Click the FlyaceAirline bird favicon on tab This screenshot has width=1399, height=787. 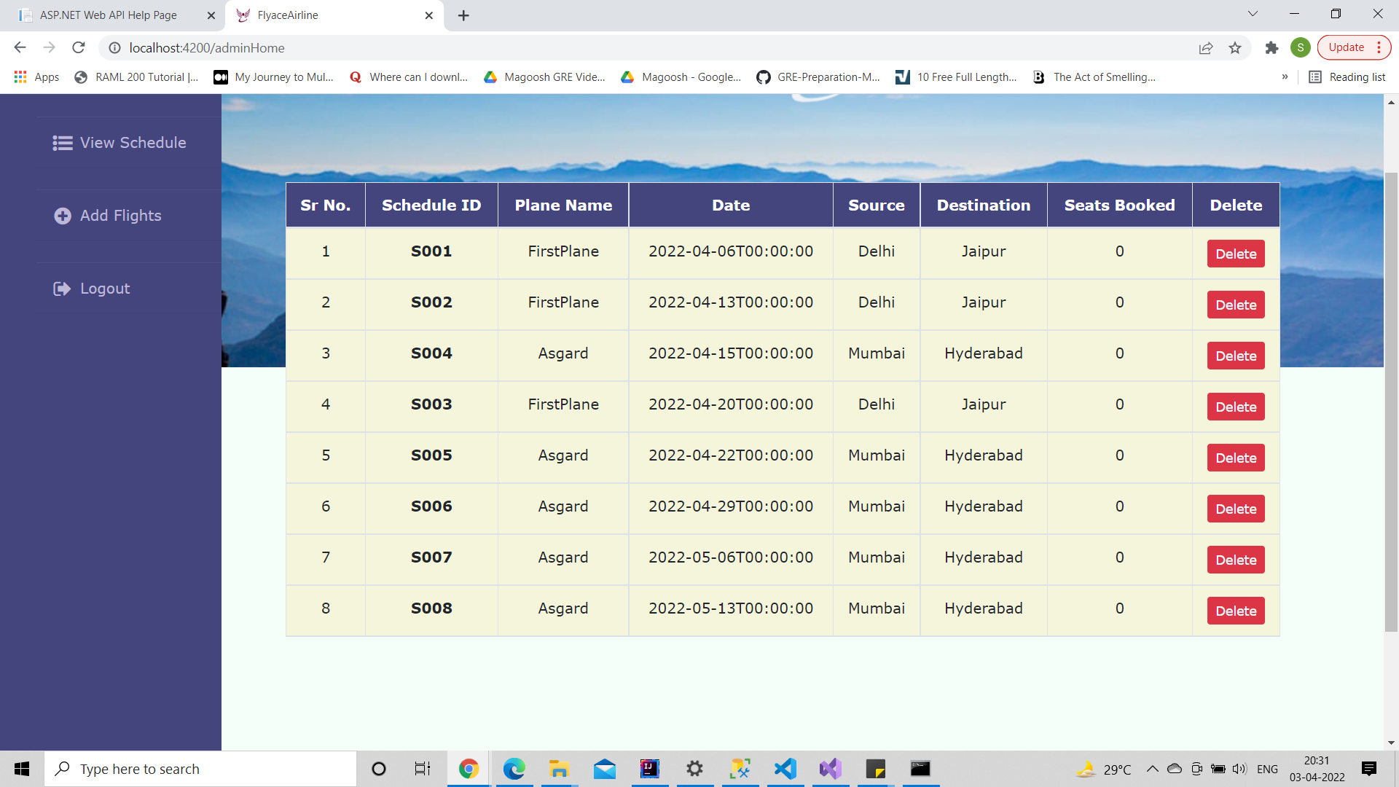[x=243, y=15]
